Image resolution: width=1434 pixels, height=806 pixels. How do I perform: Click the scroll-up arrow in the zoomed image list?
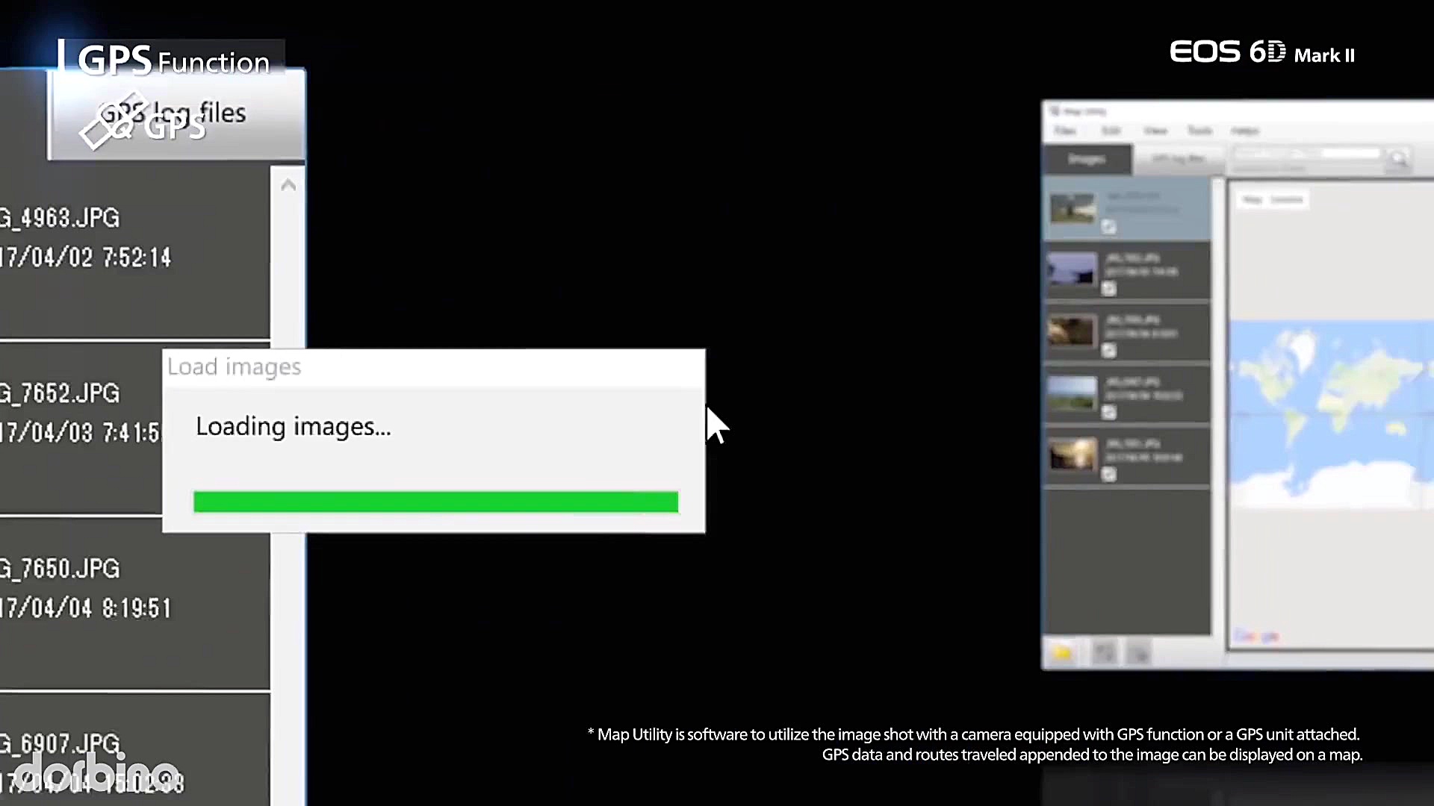288,186
